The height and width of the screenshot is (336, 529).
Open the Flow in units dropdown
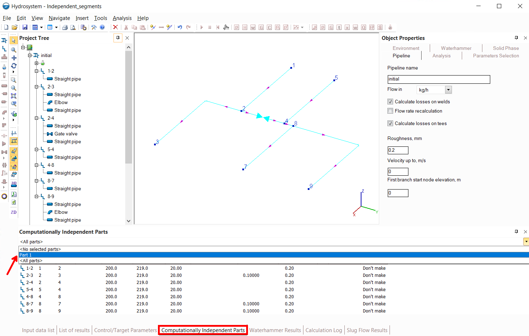tap(448, 90)
